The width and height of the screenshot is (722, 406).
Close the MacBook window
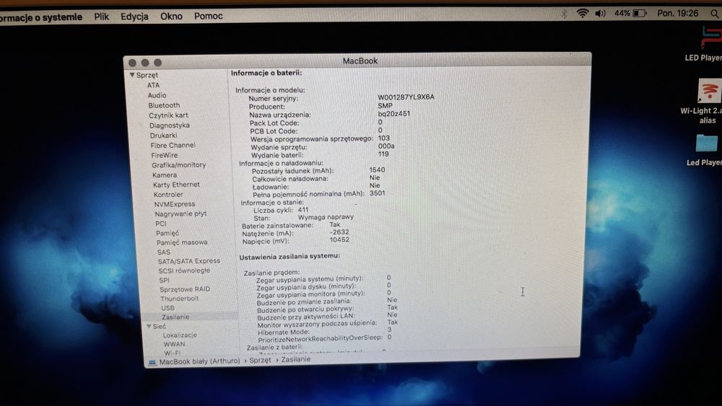coord(133,63)
